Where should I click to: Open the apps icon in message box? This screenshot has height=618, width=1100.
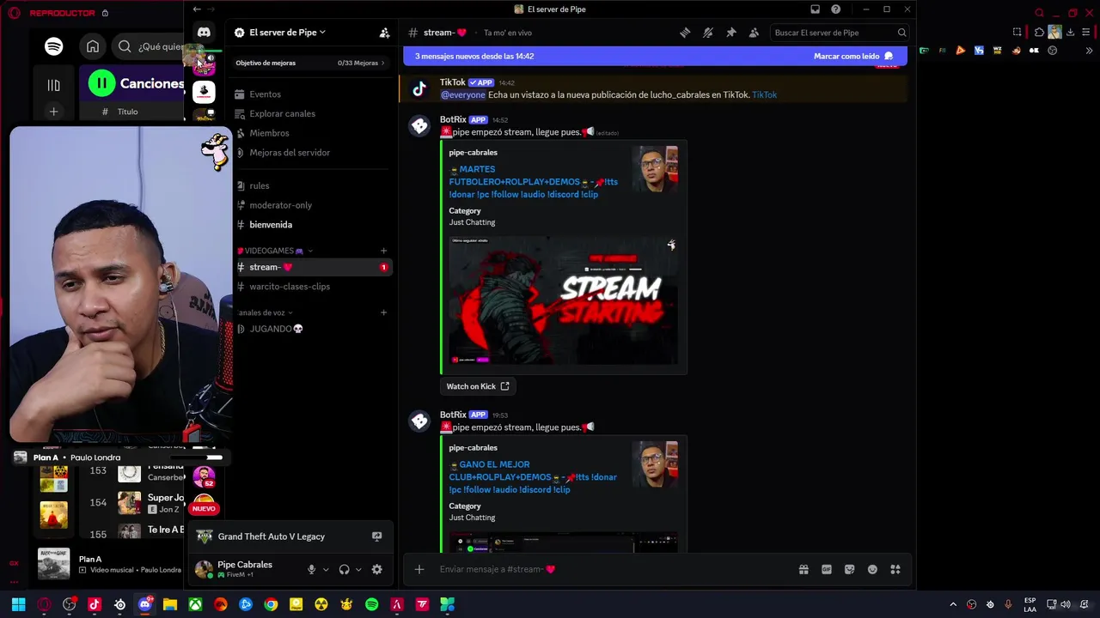895,569
